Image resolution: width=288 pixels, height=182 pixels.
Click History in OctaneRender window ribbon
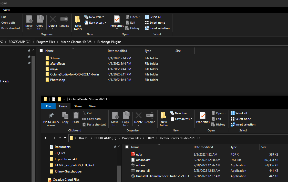point(218,124)
